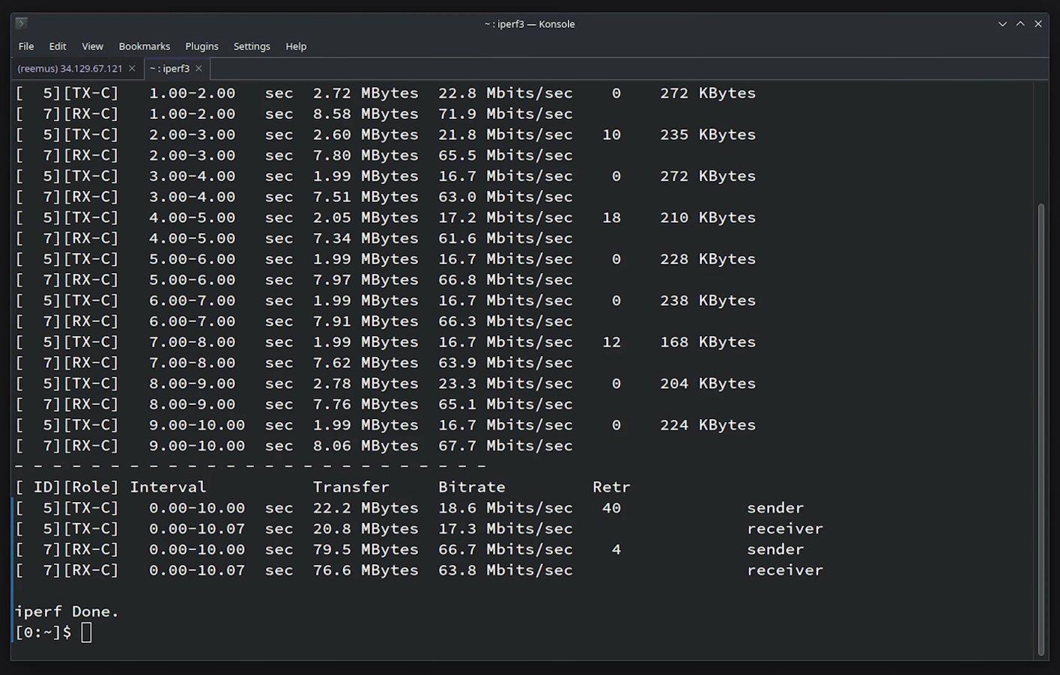The height and width of the screenshot is (675, 1060).
Task: Click the '71.9 Mbits/sec' bitrate value
Action: pyautogui.click(x=506, y=114)
